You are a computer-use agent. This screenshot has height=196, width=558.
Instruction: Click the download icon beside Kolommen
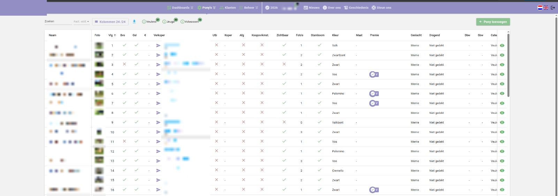pyautogui.click(x=134, y=22)
